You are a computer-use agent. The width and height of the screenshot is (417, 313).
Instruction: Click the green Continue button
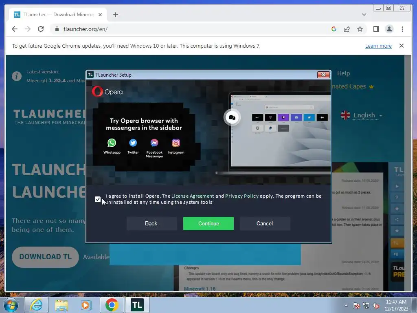click(x=208, y=224)
